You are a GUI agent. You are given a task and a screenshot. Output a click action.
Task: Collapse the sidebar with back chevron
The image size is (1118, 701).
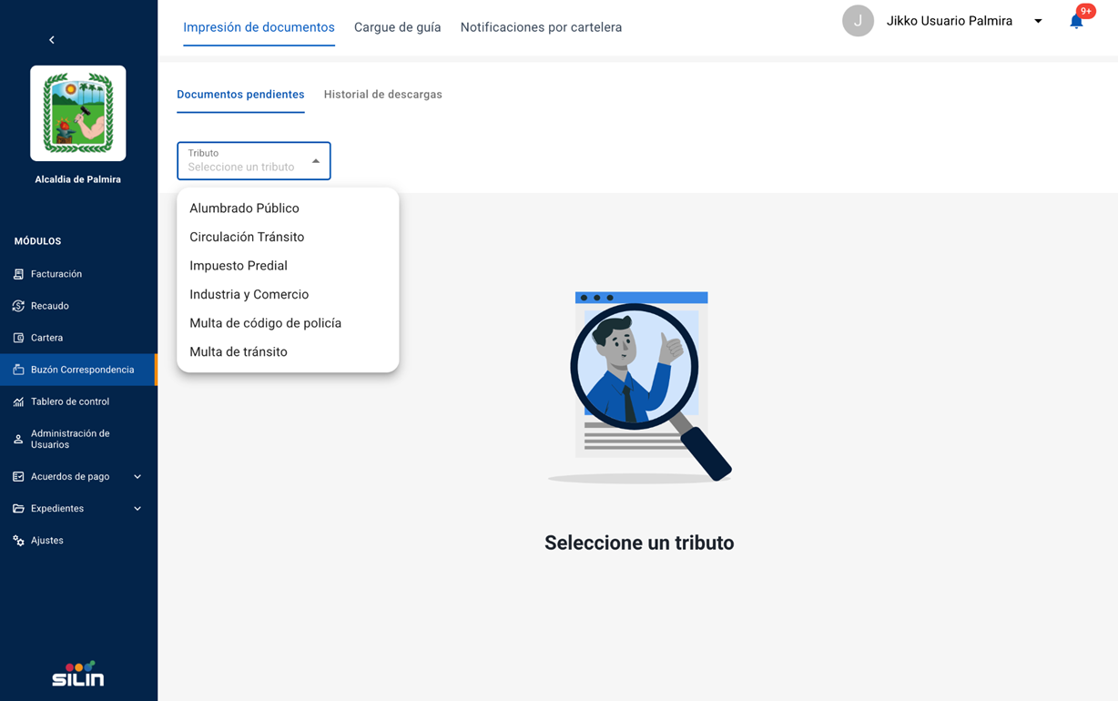[52, 40]
